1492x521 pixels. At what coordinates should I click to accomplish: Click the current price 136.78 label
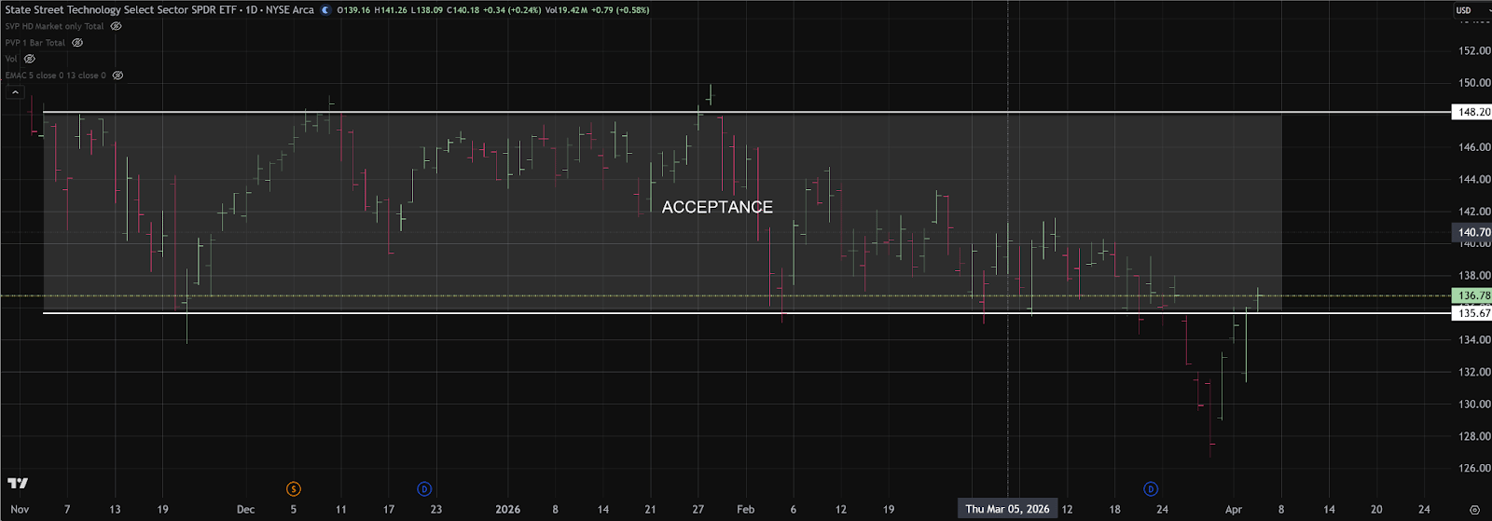(1473, 295)
